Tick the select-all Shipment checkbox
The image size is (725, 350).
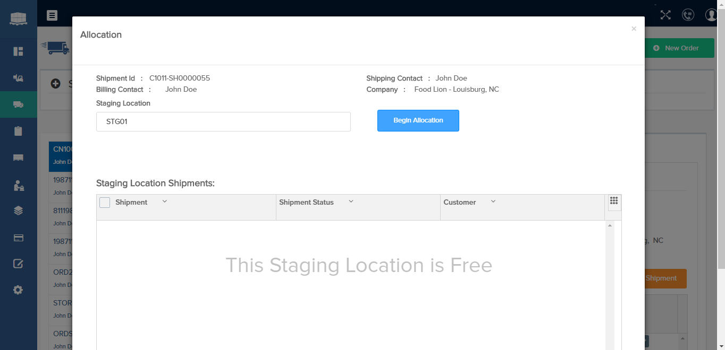105,203
